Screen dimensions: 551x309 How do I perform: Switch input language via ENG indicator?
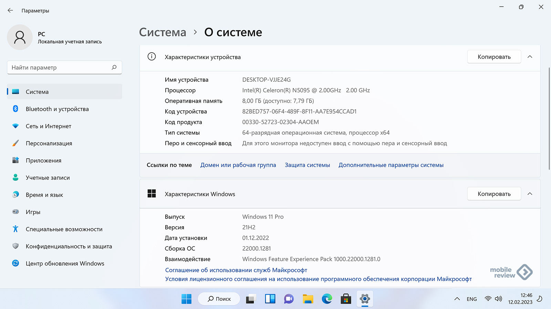(x=472, y=299)
